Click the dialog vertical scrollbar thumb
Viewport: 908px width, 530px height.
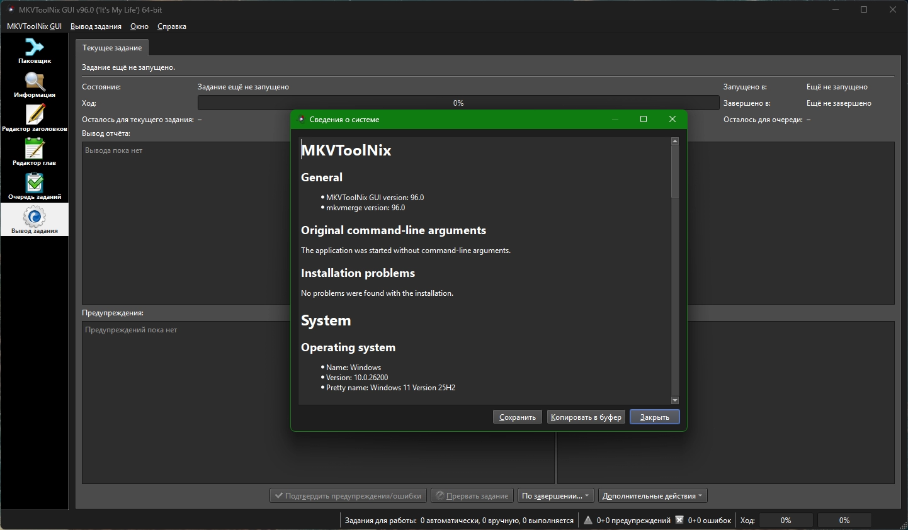coord(675,171)
